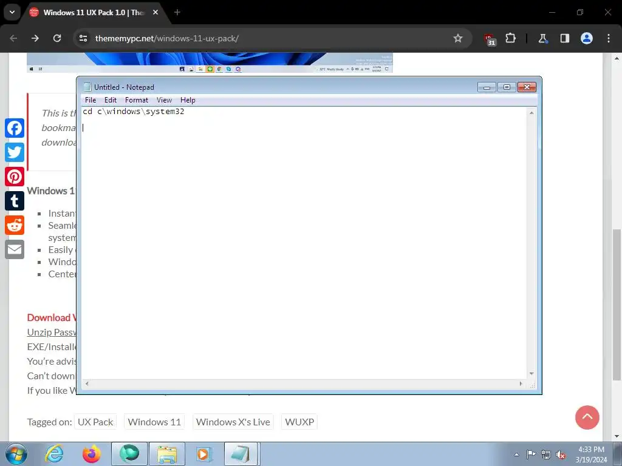The image size is (622, 466).
Task: Select the Windows 11 UX Pack tab
Action: (94, 12)
